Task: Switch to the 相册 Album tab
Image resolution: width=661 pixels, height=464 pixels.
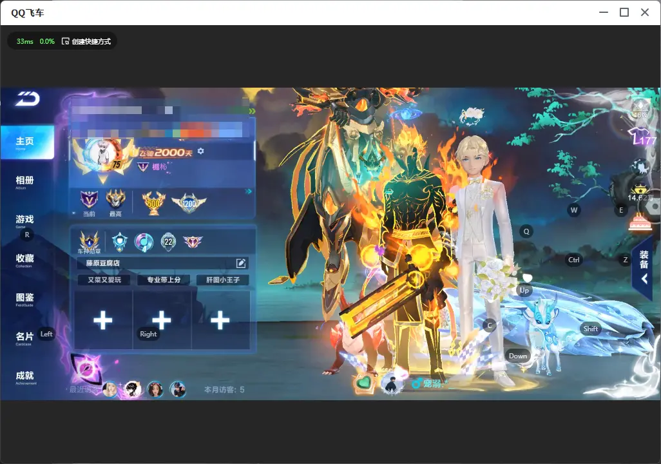Action: pos(24,182)
